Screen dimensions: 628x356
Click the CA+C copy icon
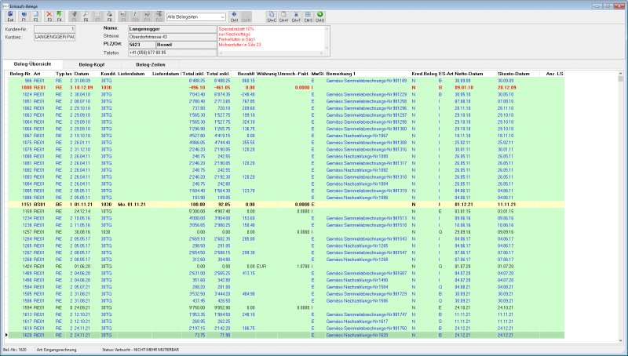[272, 16]
